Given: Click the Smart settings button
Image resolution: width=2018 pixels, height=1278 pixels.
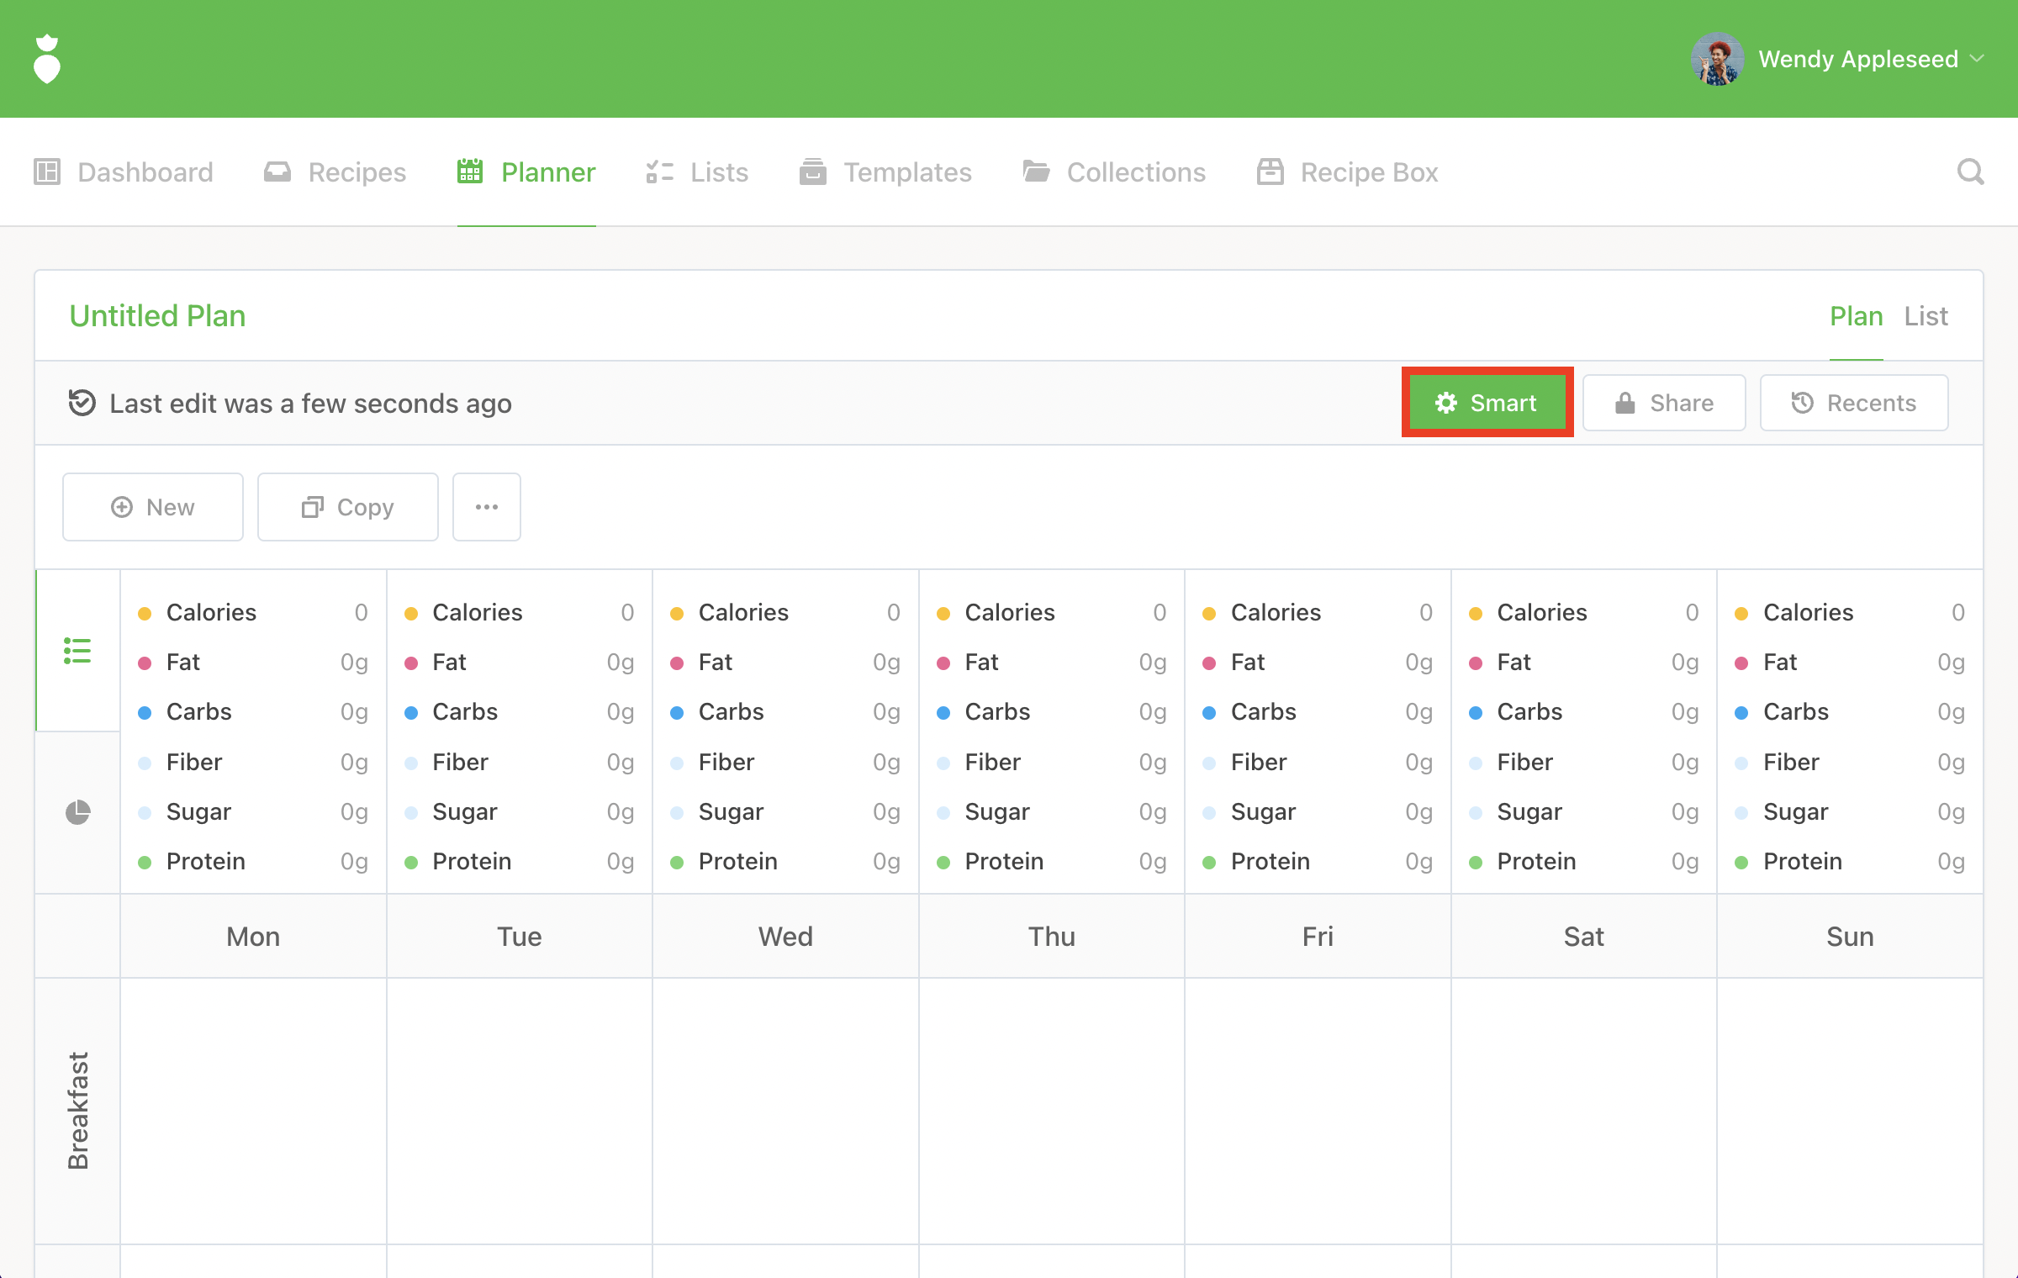Looking at the screenshot, I should [x=1487, y=403].
